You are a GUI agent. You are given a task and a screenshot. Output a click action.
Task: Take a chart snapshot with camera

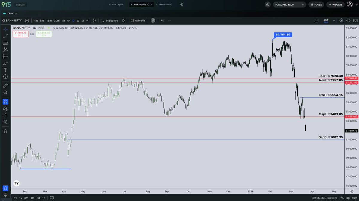pyautogui.click(x=355, y=21)
